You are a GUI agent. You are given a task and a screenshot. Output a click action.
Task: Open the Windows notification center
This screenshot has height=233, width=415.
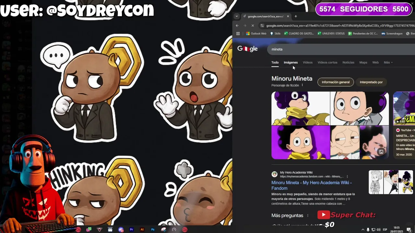(409, 229)
